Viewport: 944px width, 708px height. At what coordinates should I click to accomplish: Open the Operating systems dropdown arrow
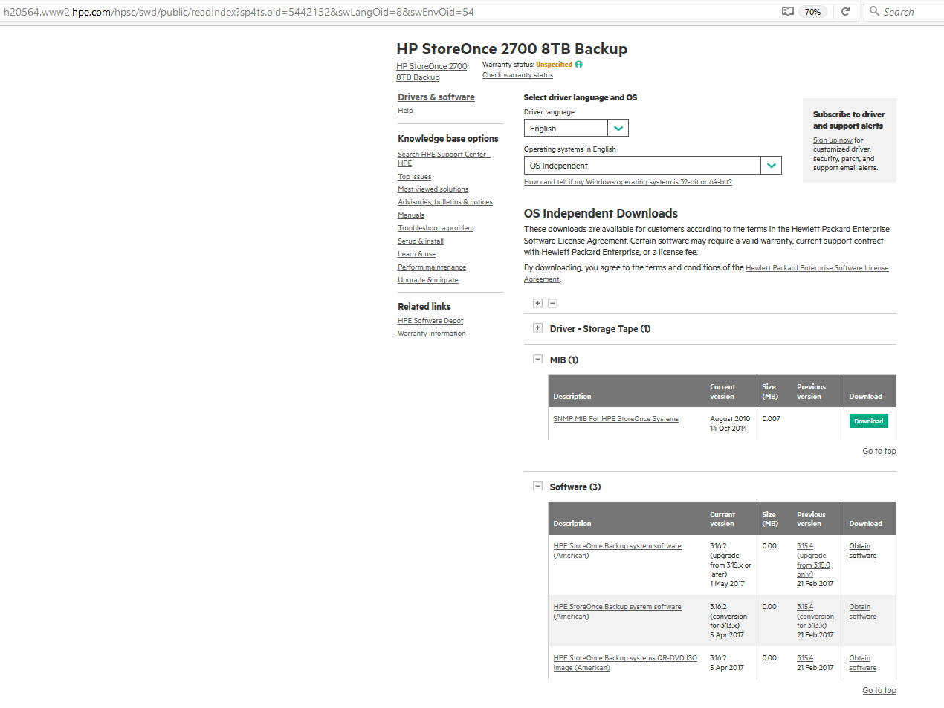click(772, 166)
